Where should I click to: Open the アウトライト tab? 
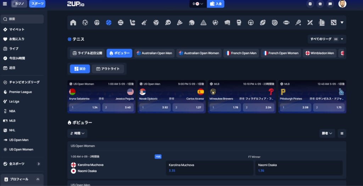(108, 69)
